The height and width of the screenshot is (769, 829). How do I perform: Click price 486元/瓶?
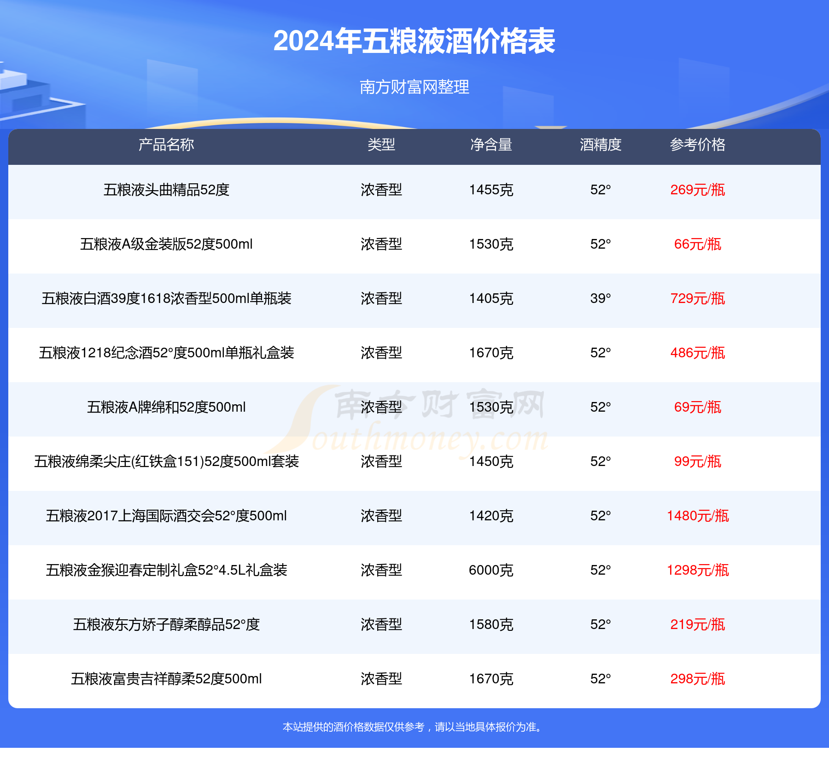[698, 353]
